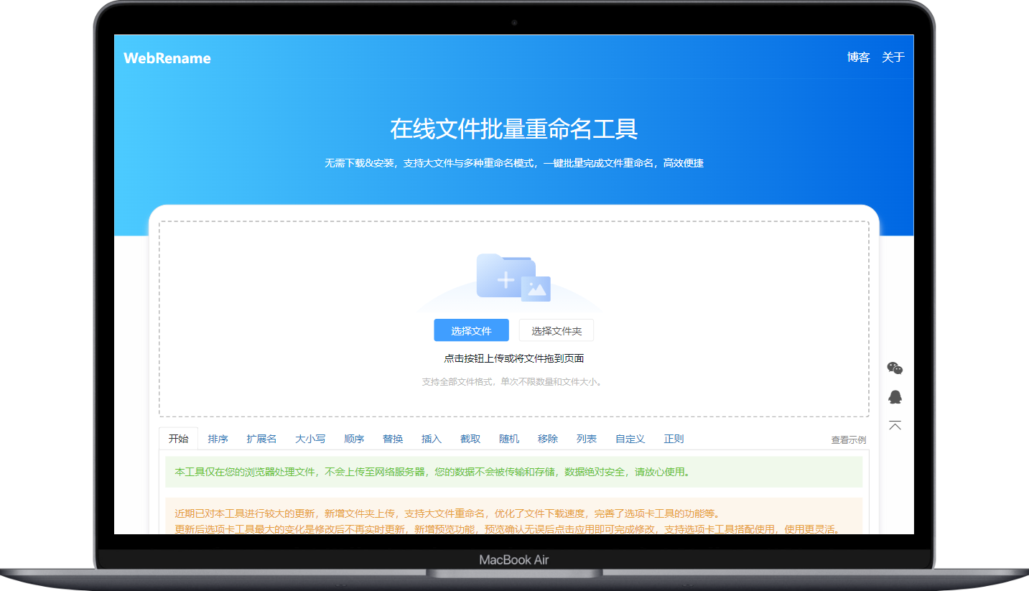1029x591 pixels.
Task: Click the orange notice line starting 更新后选项卡工具
Action: tap(508, 529)
